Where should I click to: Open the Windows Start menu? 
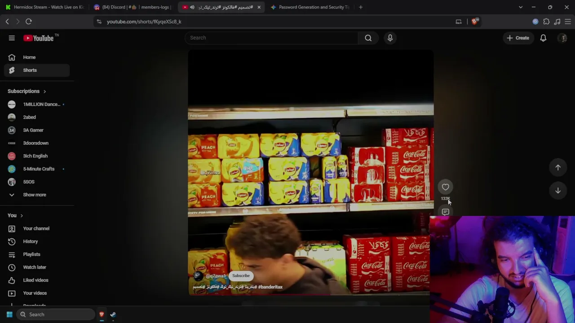pos(9,314)
